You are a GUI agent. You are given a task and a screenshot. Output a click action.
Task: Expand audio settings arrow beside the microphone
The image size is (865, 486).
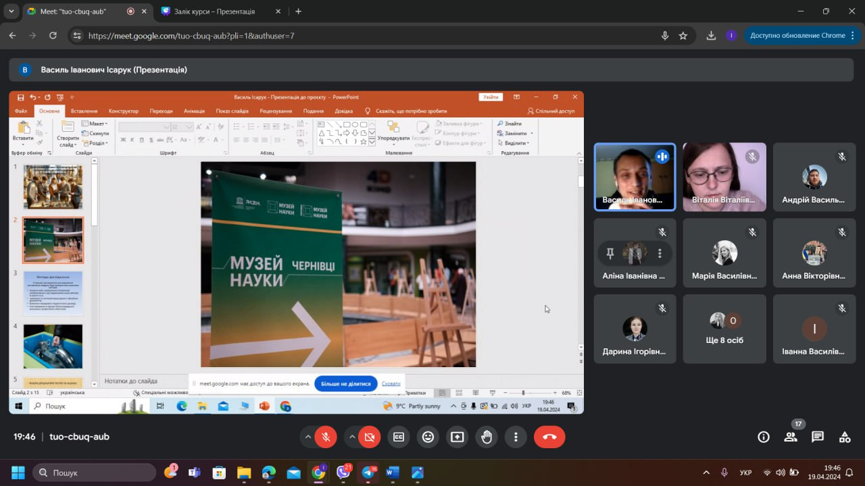[308, 437]
